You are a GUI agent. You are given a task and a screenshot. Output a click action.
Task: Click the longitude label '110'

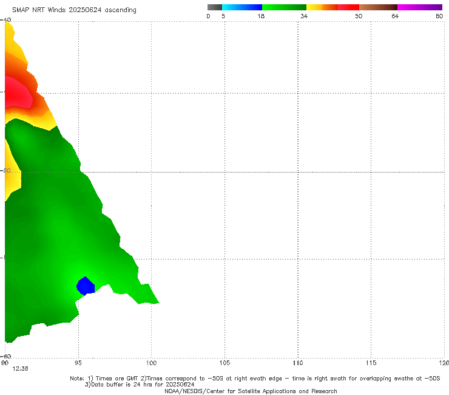pos(298,363)
